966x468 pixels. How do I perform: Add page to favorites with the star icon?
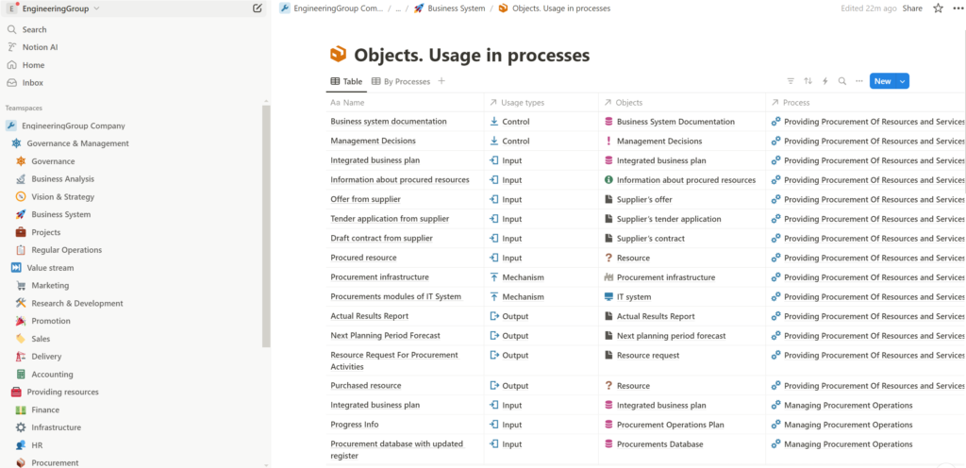tap(938, 8)
